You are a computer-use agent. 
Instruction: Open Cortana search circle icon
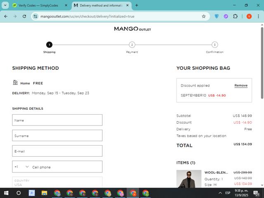19,193
